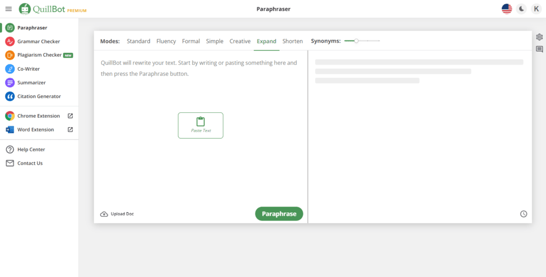The height and width of the screenshot is (277, 546).
Task: Change language via US flag icon
Action: (507, 9)
